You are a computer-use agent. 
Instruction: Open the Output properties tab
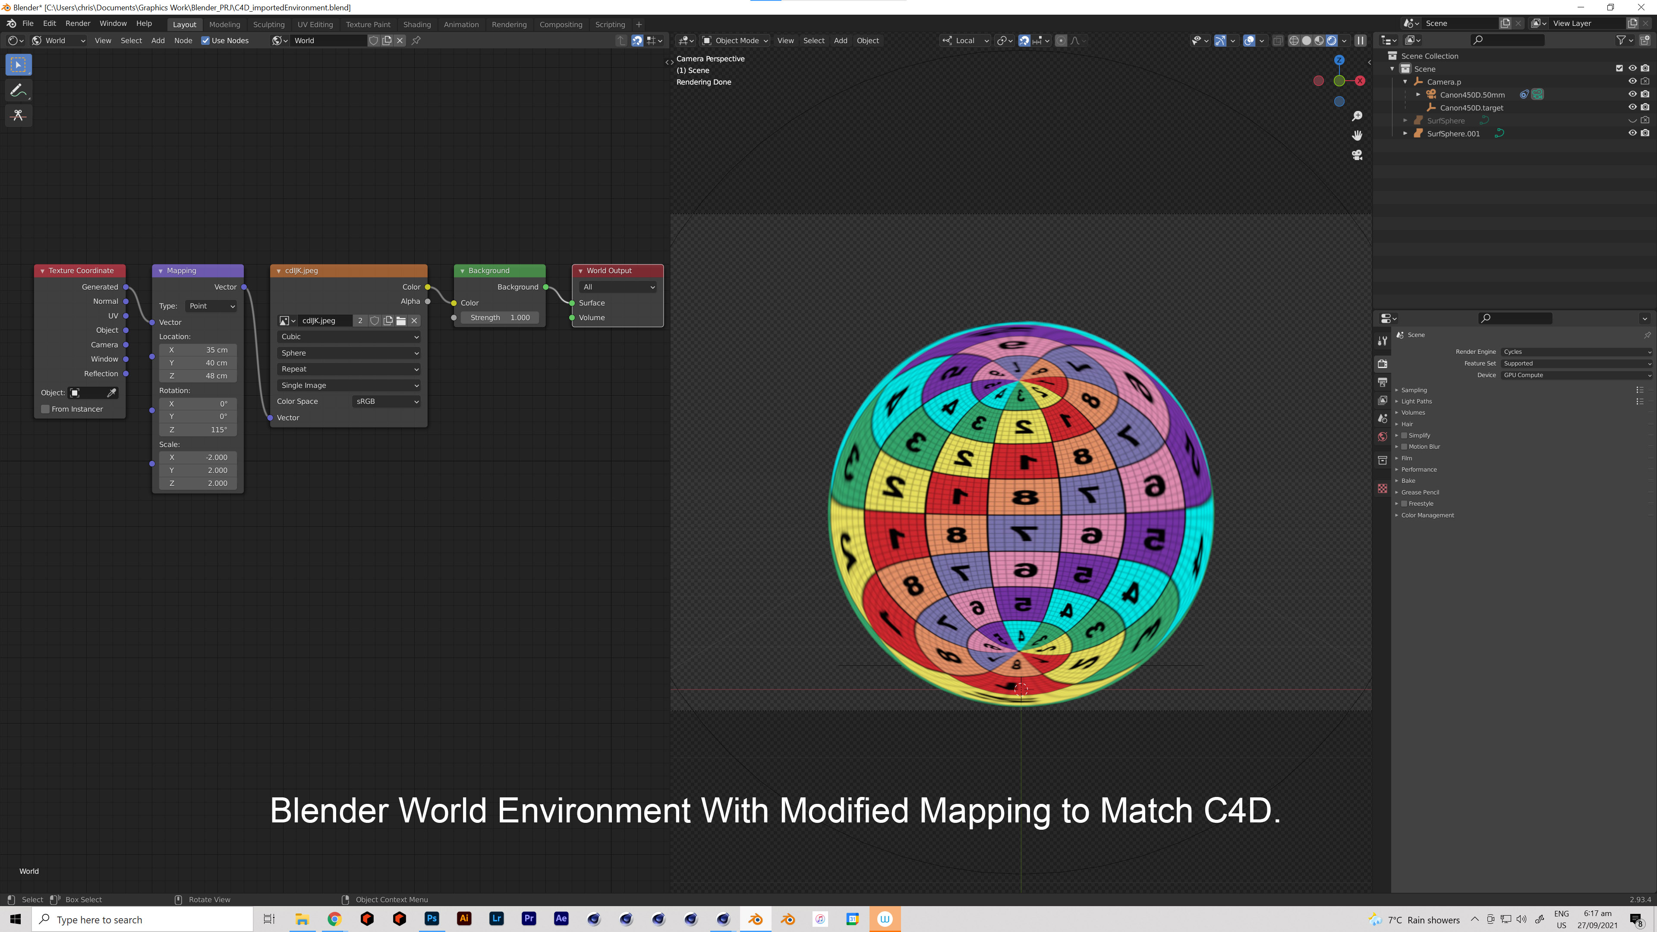(1382, 382)
